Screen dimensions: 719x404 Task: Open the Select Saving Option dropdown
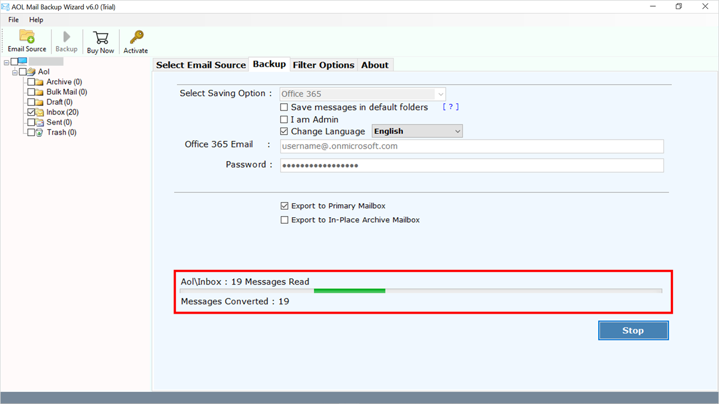click(x=363, y=94)
